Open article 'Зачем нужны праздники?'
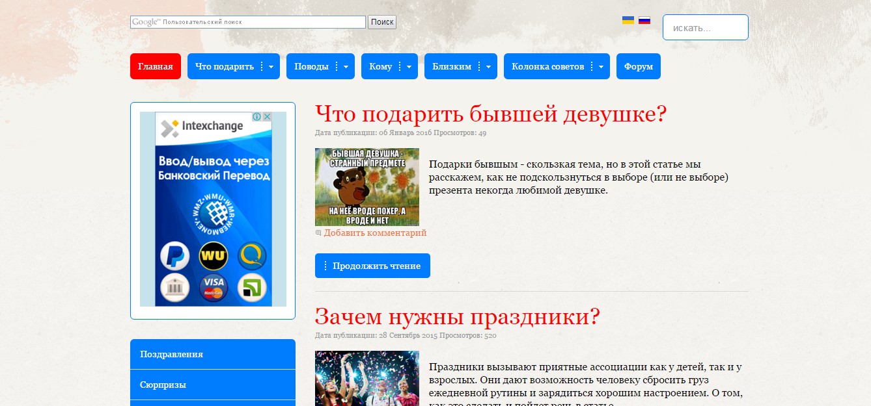 (457, 317)
